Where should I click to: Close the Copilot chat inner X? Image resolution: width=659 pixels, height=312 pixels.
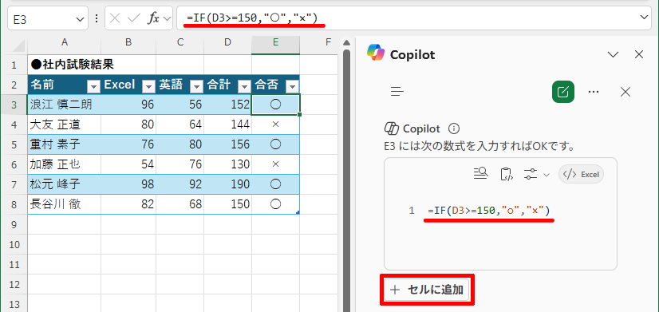[x=625, y=92]
